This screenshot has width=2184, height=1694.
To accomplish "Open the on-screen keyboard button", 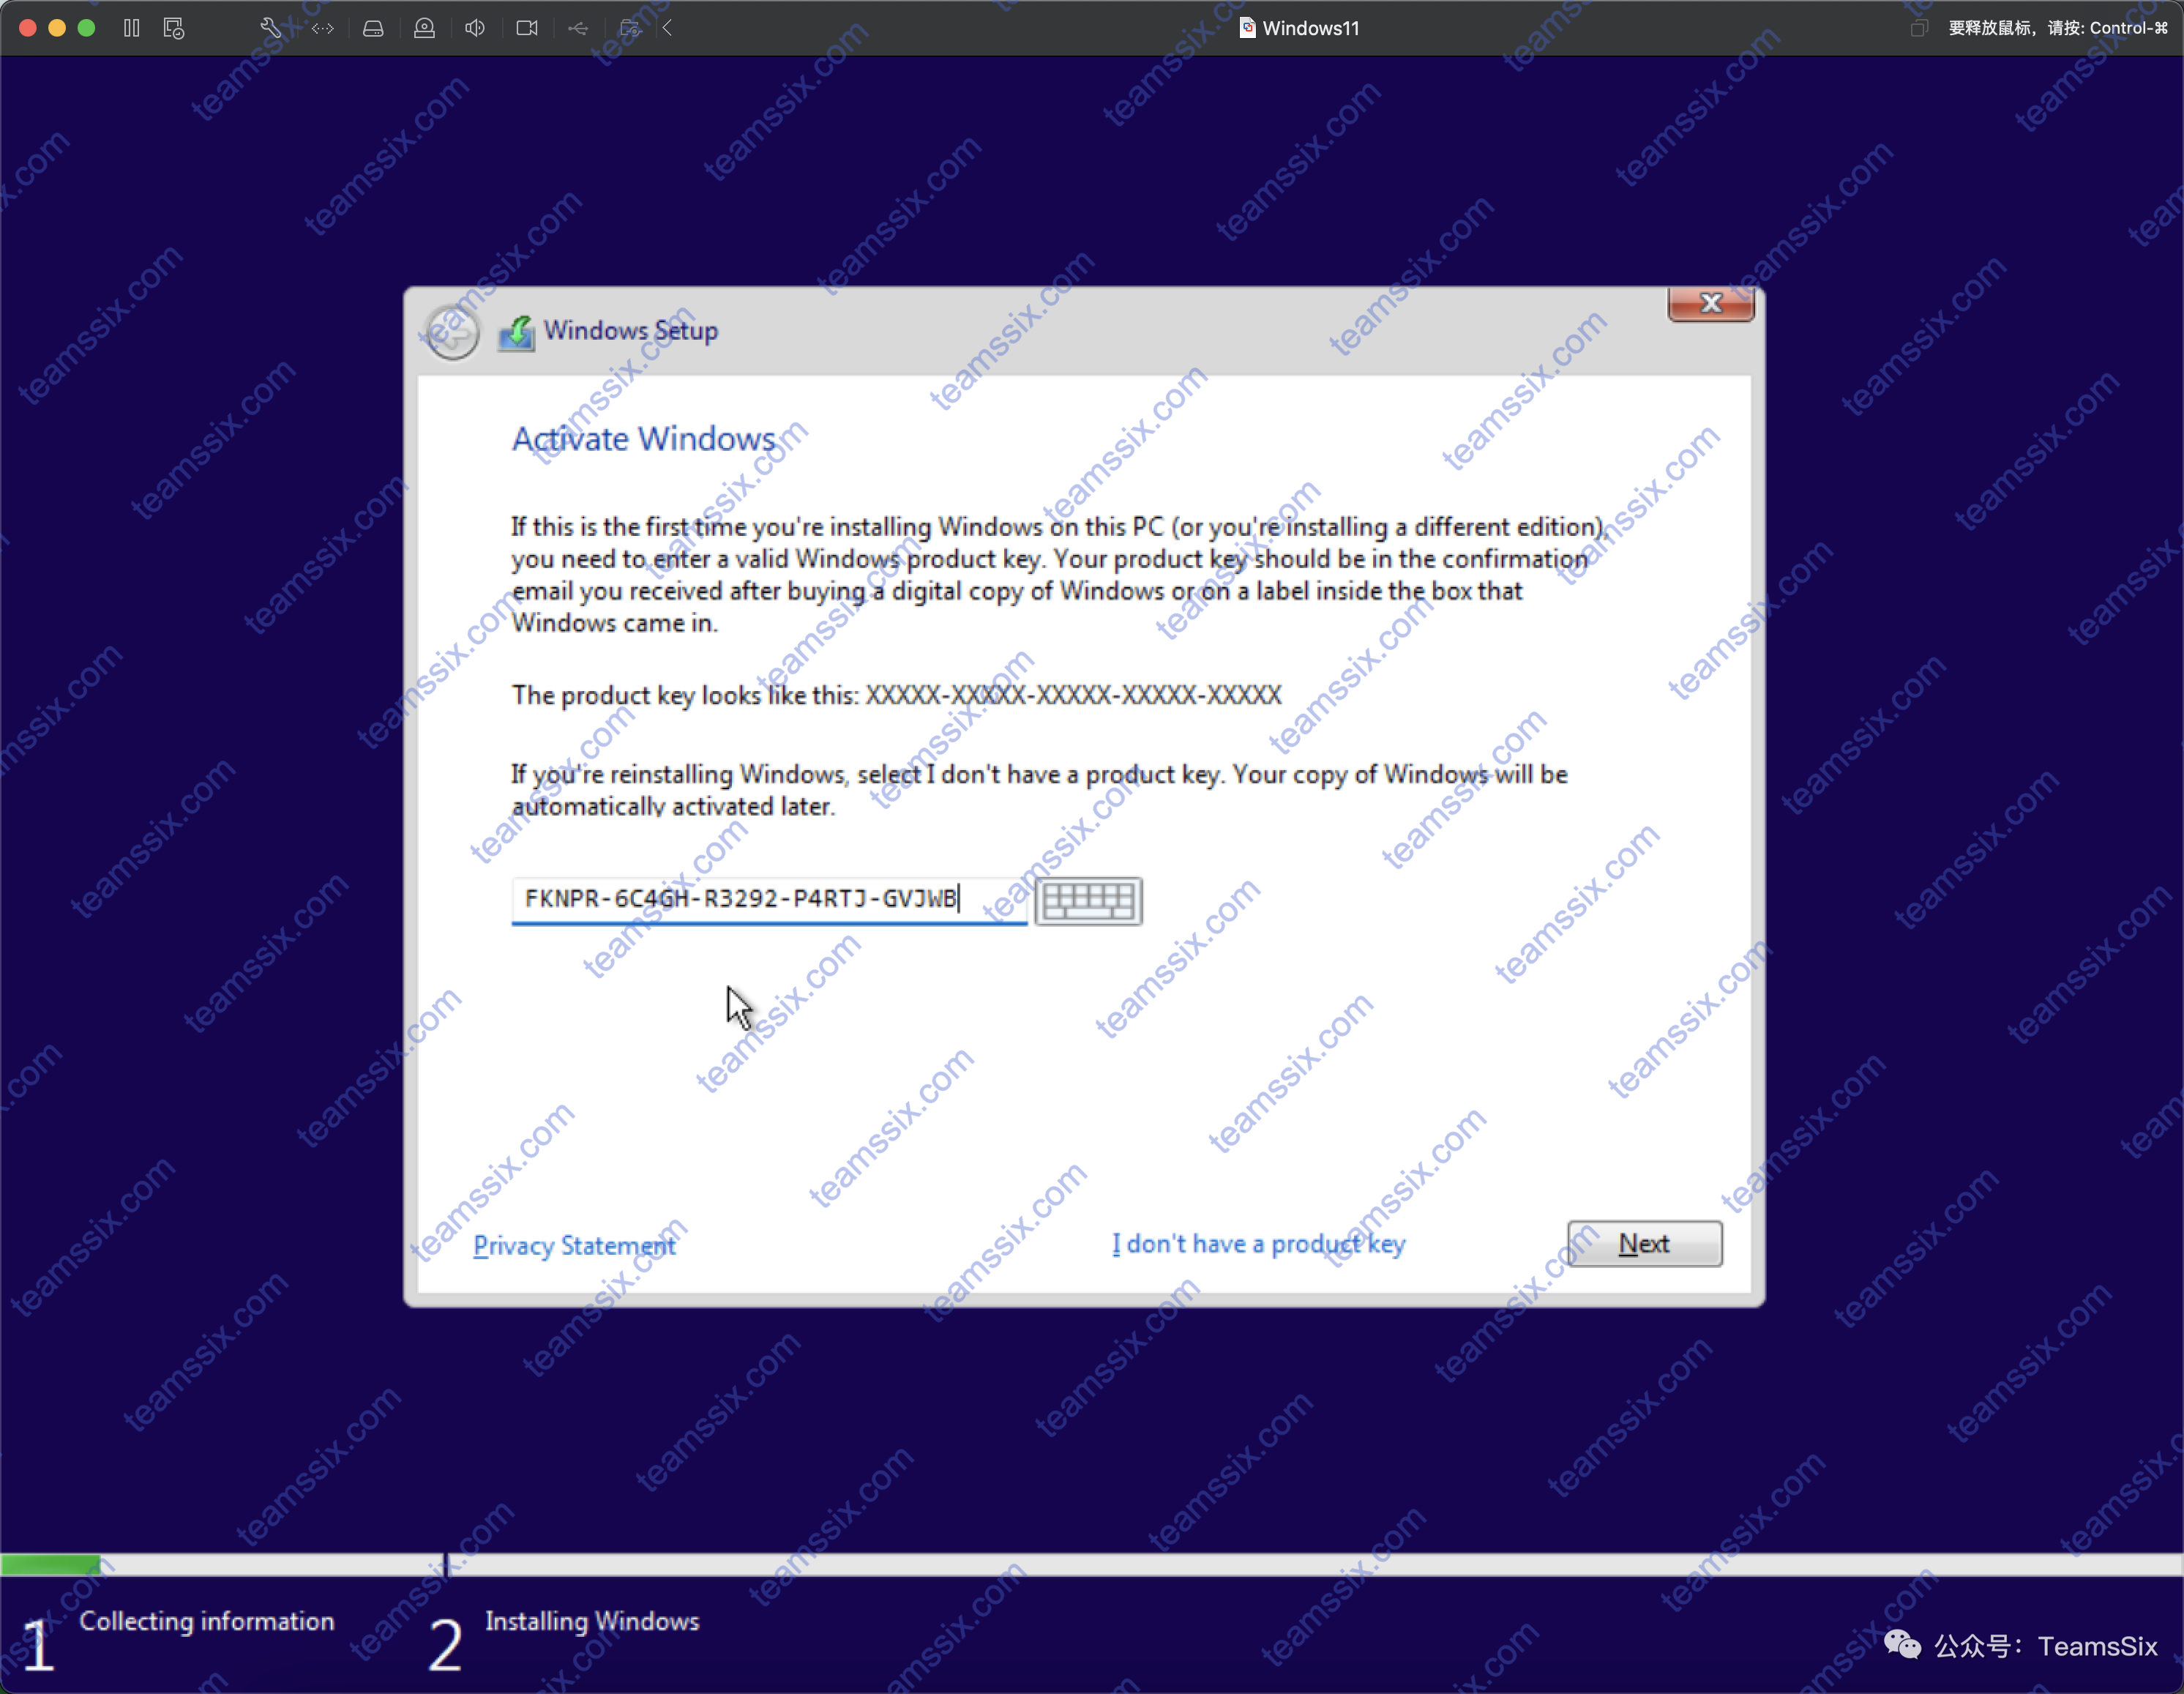I will click(1088, 901).
